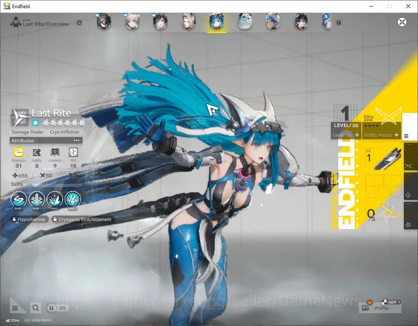Click the Will attribute icon

pos(73,153)
